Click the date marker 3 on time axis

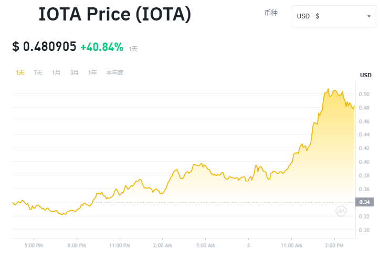coord(248,245)
